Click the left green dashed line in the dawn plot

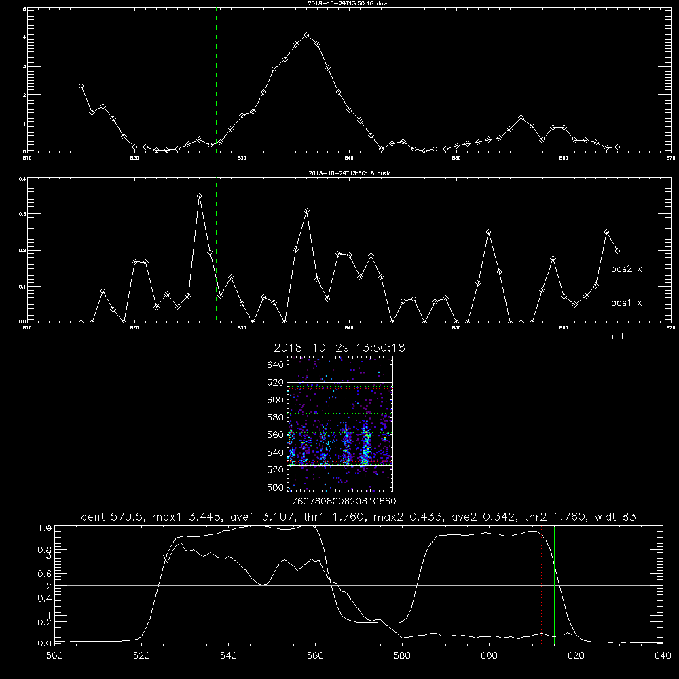216,80
